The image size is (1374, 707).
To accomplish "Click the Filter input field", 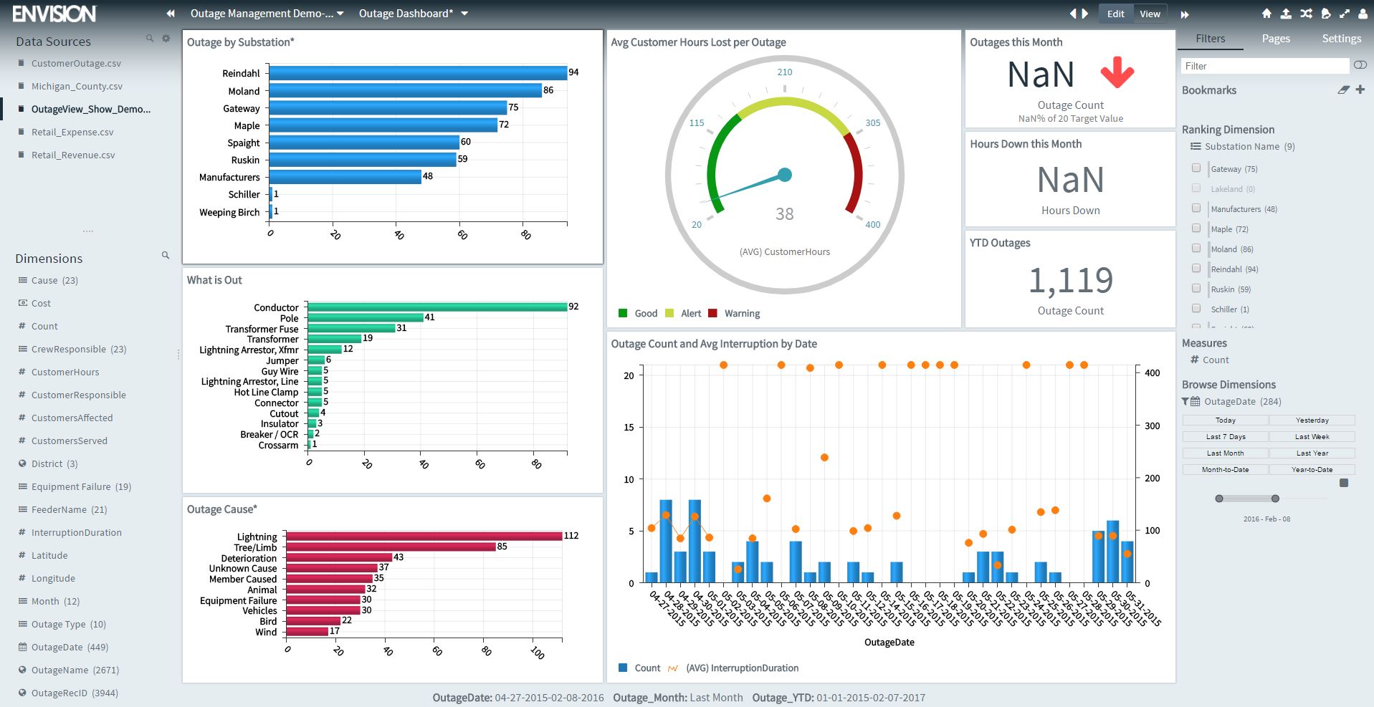I will click(x=1264, y=66).
